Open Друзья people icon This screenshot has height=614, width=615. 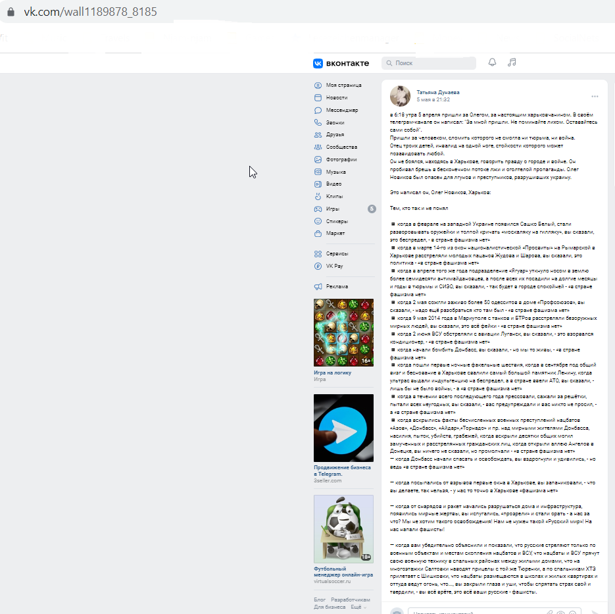click(318, 134)
